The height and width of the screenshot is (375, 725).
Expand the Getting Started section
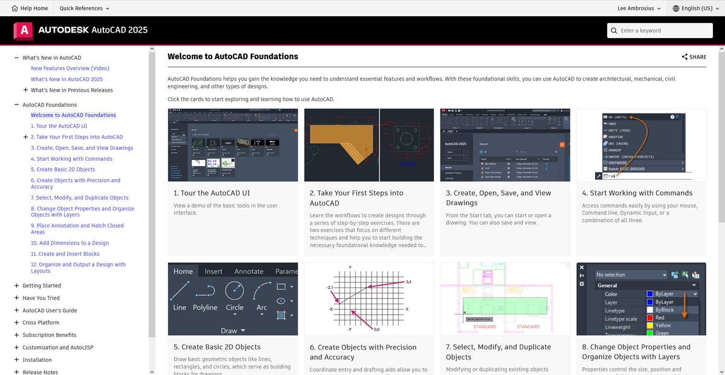tap(17, 286)
